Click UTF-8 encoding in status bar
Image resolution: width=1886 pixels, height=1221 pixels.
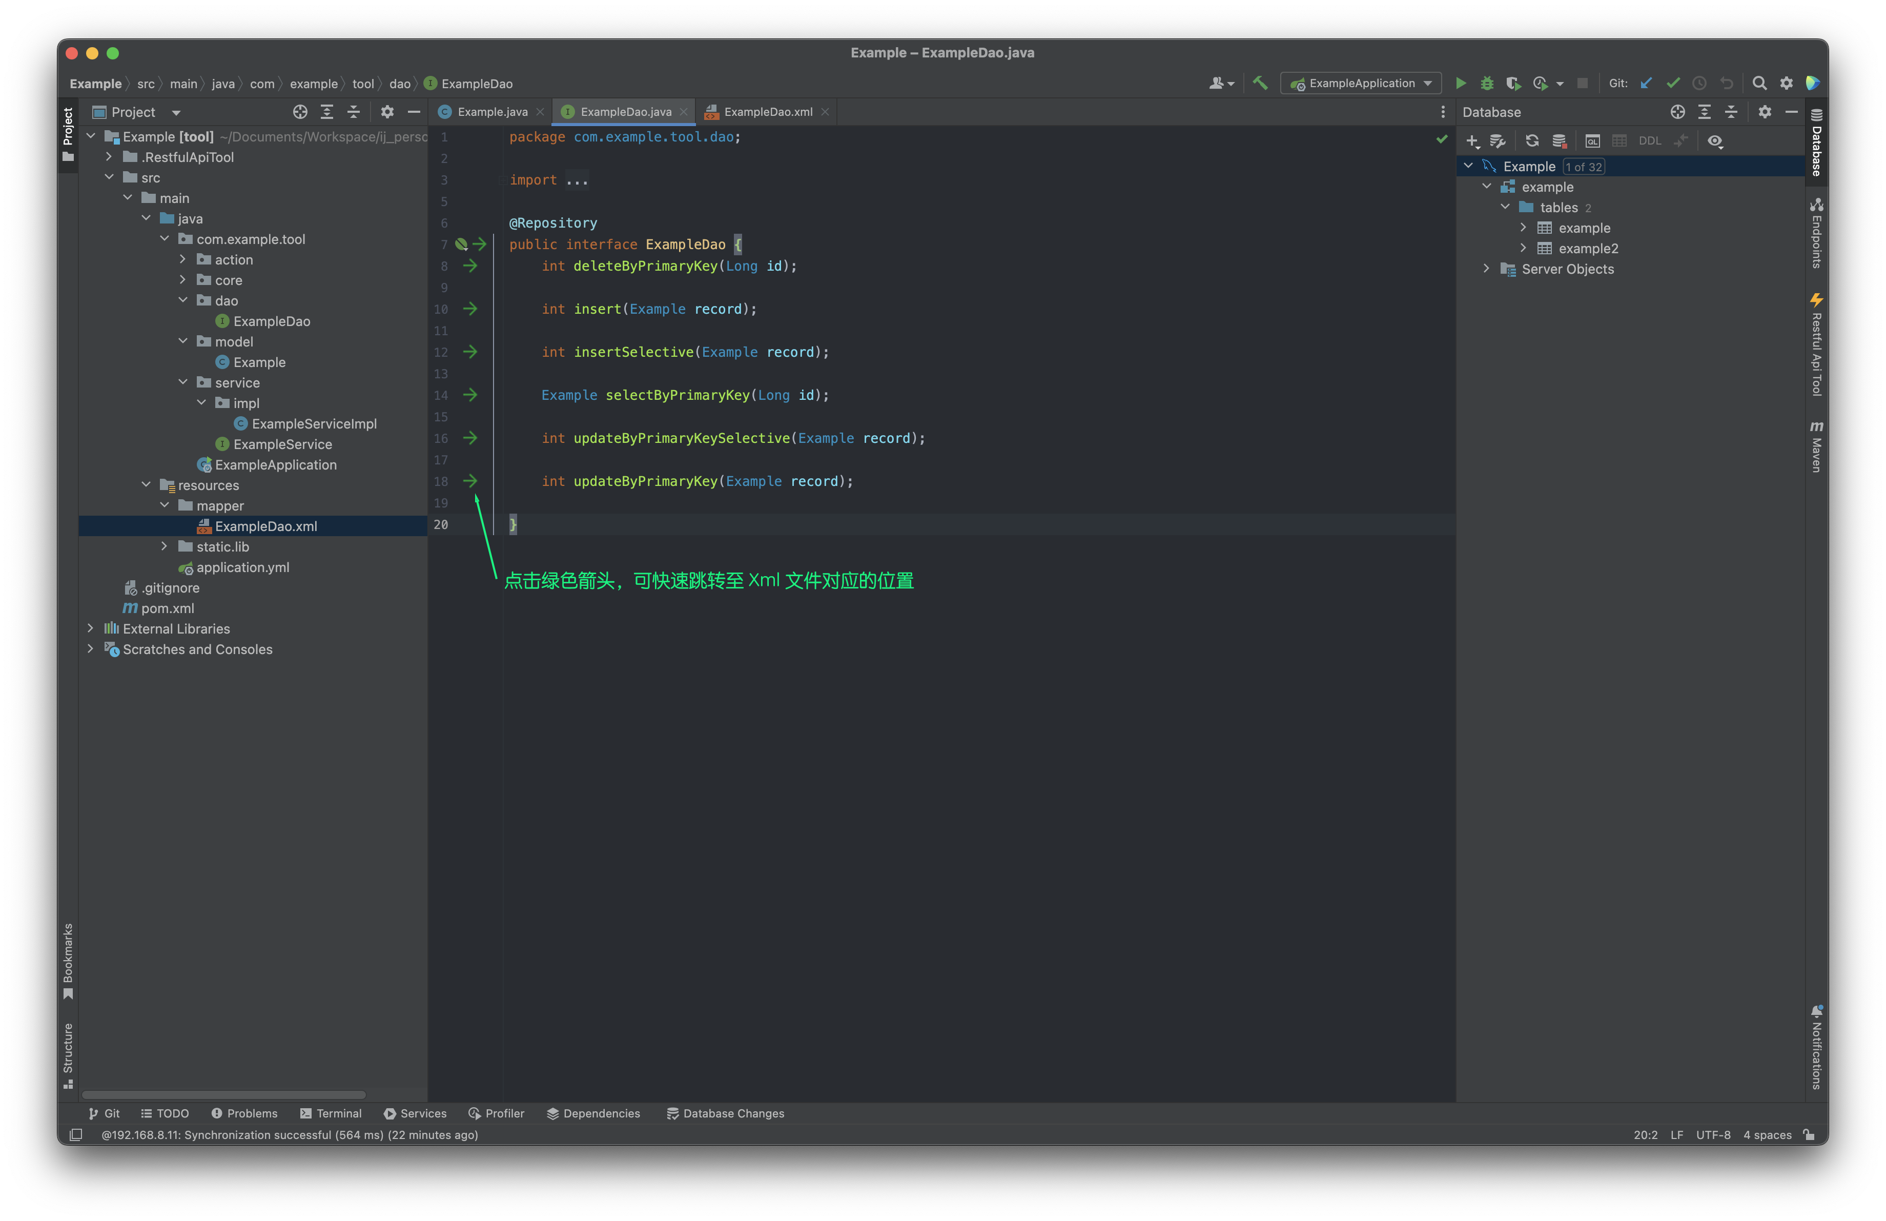click(1712, 1135)
